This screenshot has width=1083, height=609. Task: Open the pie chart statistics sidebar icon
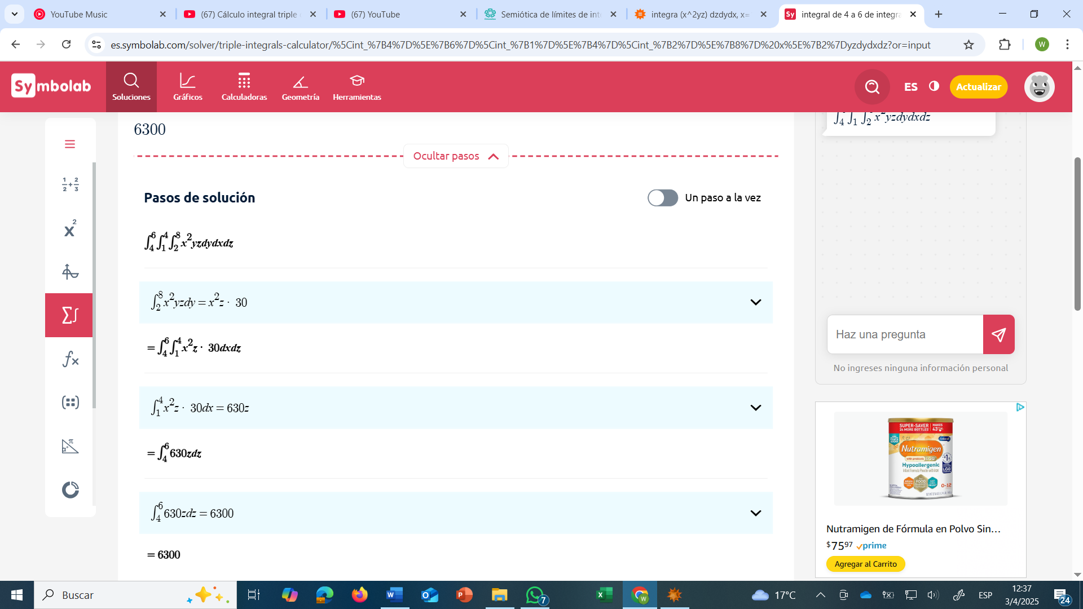(x=70, y=489)
